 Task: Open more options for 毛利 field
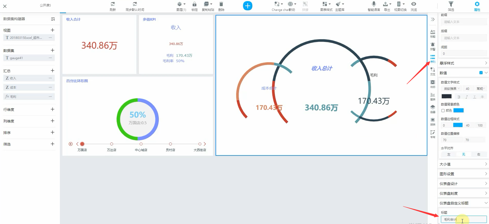50,97
